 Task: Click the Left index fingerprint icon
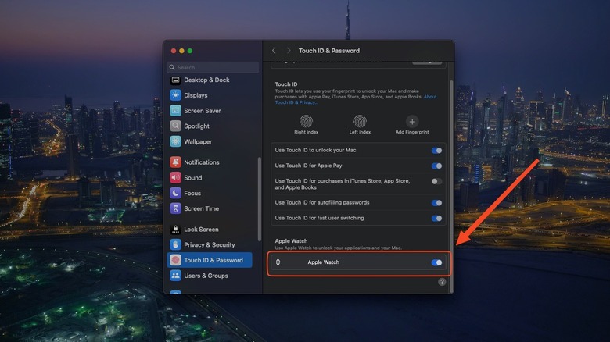(360, 121)
